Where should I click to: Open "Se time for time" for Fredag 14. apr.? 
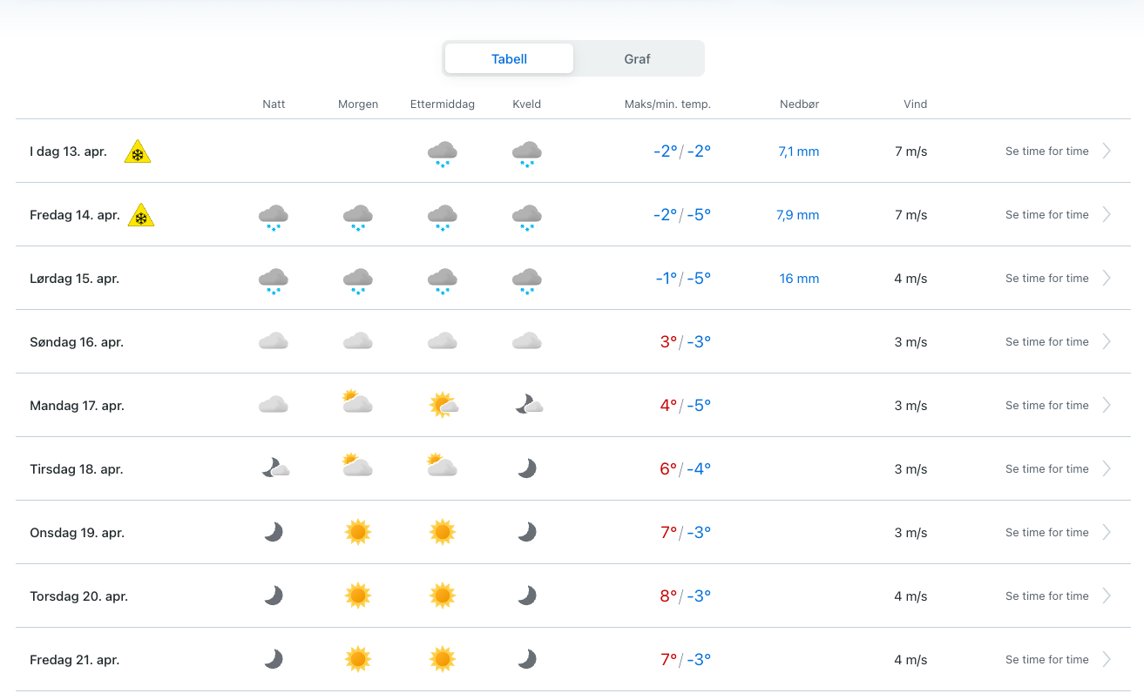1046,215
